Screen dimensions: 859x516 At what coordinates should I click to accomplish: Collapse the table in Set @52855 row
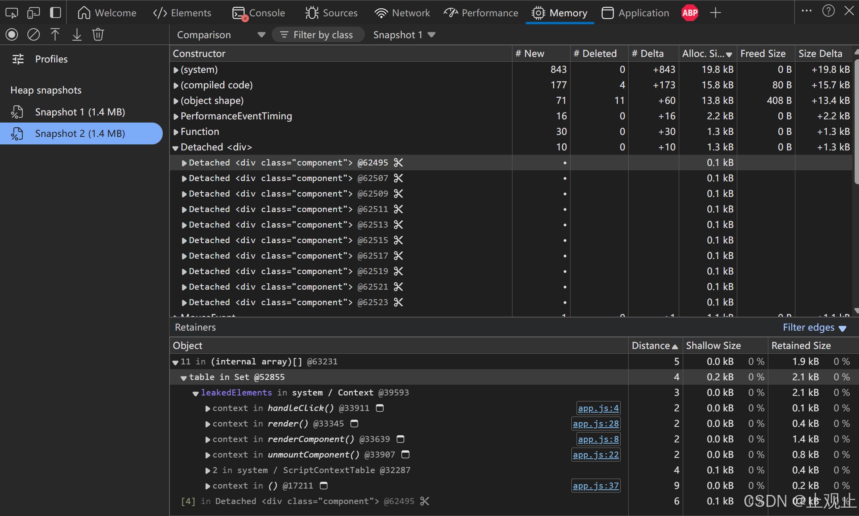(x=183, y=378)
